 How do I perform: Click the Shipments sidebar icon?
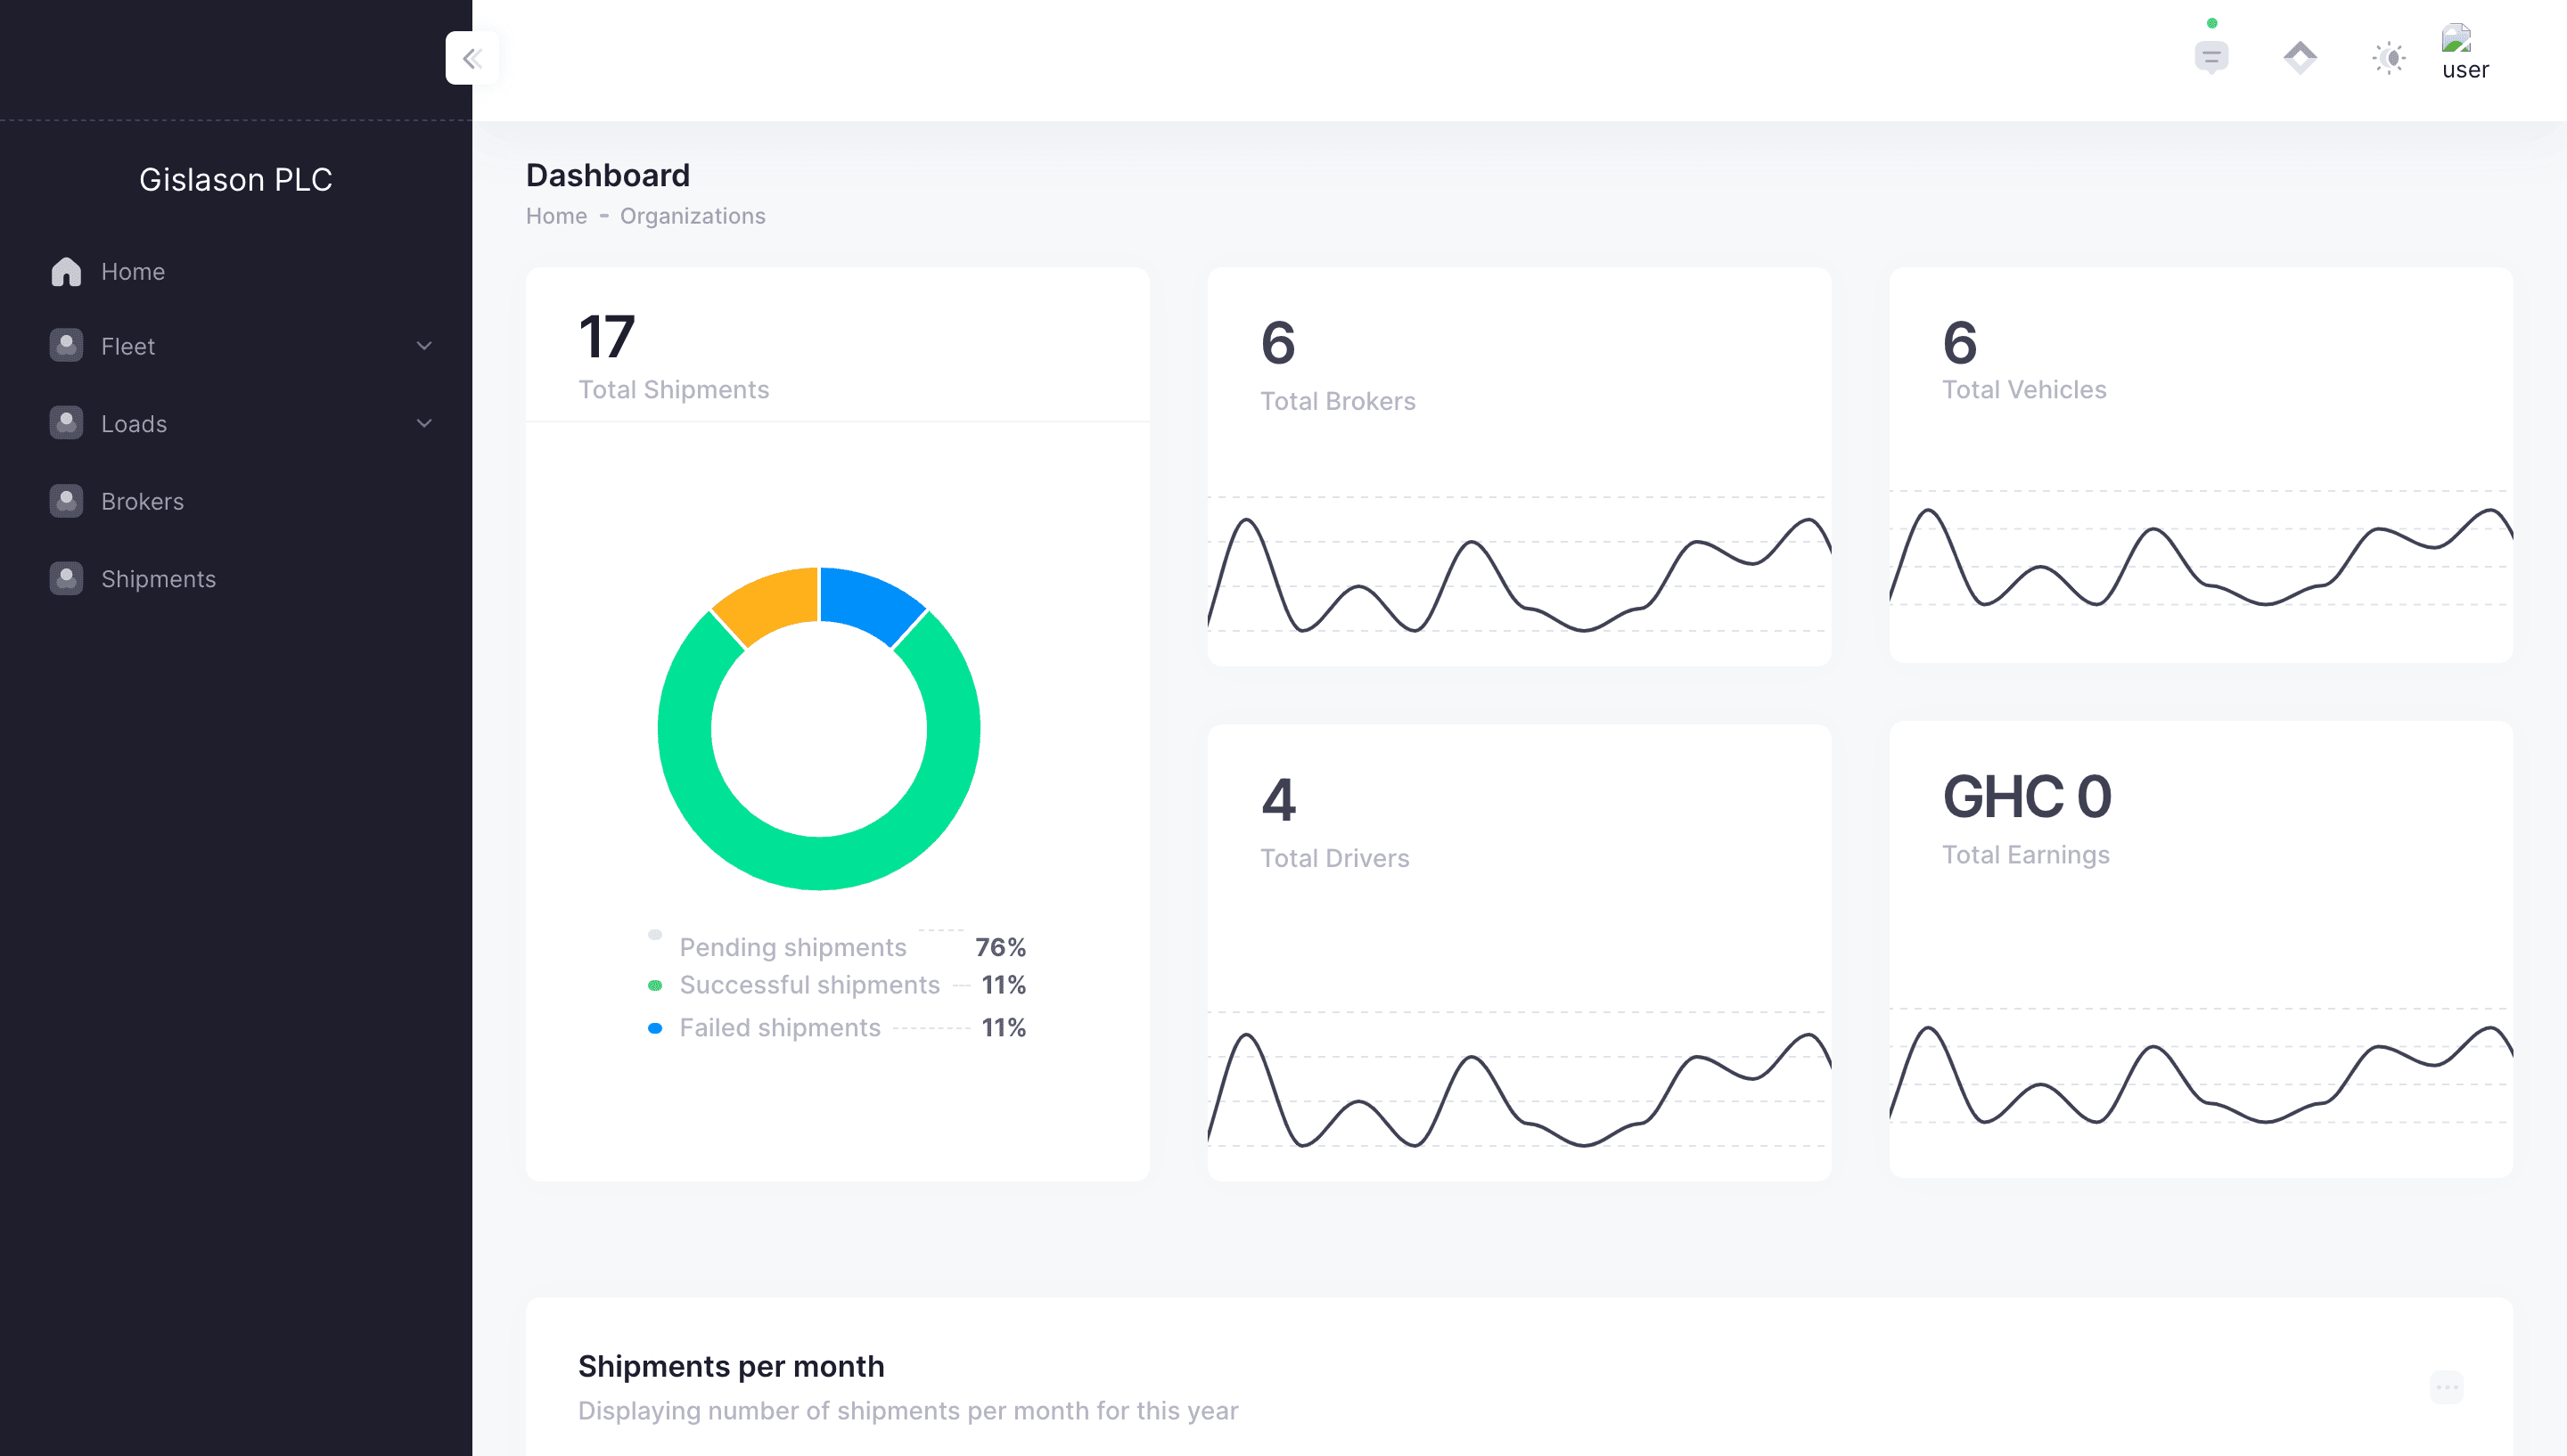pos(66,578)
